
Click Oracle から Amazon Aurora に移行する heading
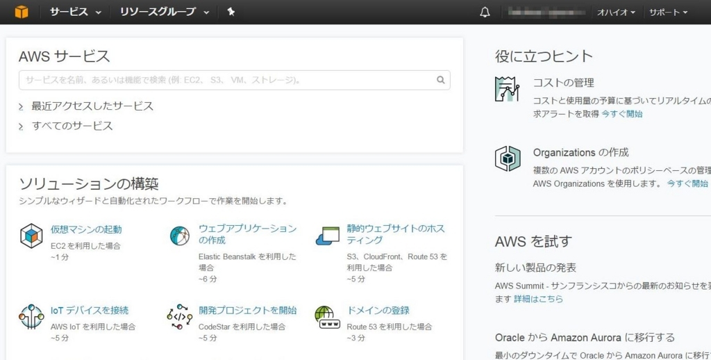tap(585, 338)
